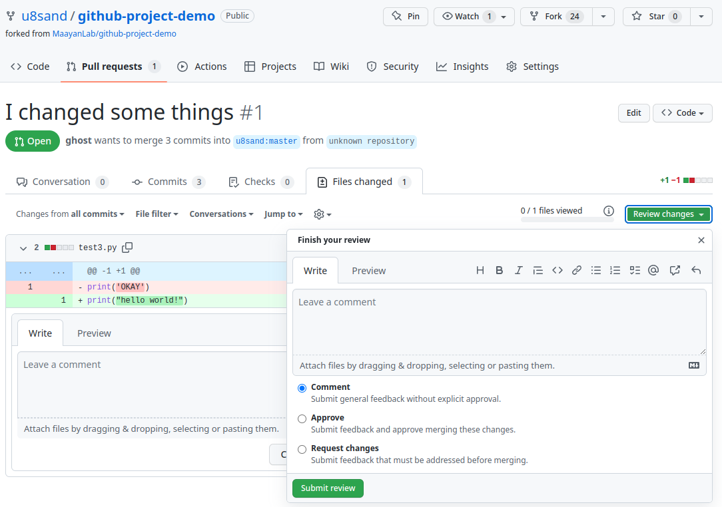The width and height of the screenshot is (722, 507).
Task: Open the MaayanLab/github-project-demo link
Action: [x=114, y=33]
